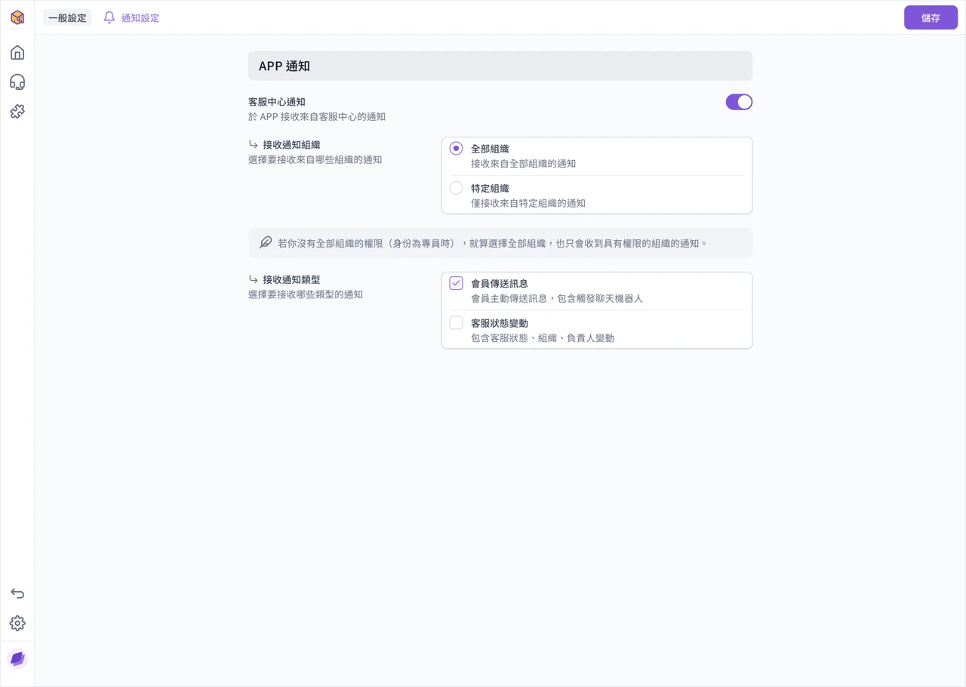Screen dimensions: 966x687
Task: Click the 接收通知組織 arrow indicator
Action: [254, 144]
